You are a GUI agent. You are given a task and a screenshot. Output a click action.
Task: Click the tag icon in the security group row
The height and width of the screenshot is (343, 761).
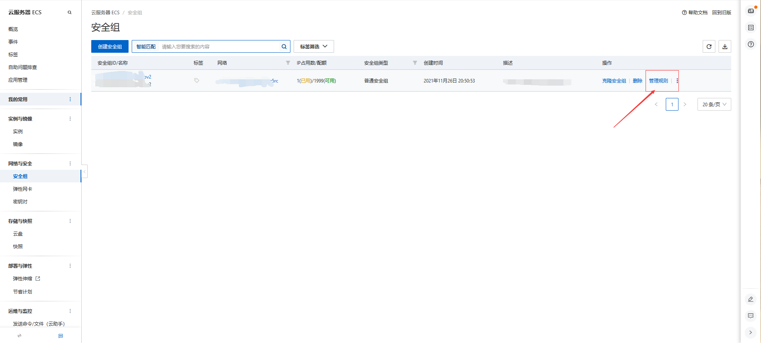coord(196,80)
